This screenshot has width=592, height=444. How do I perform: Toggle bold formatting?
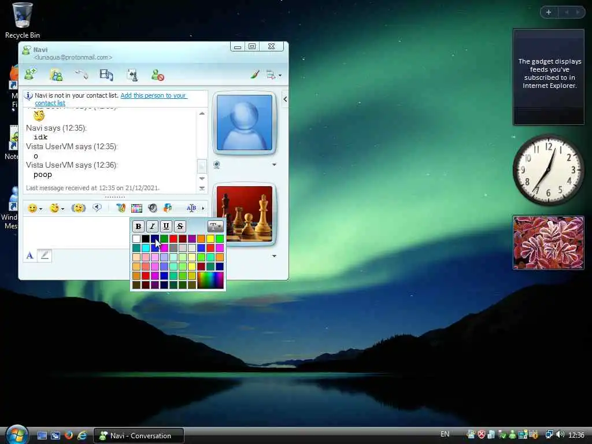[138, 226]
